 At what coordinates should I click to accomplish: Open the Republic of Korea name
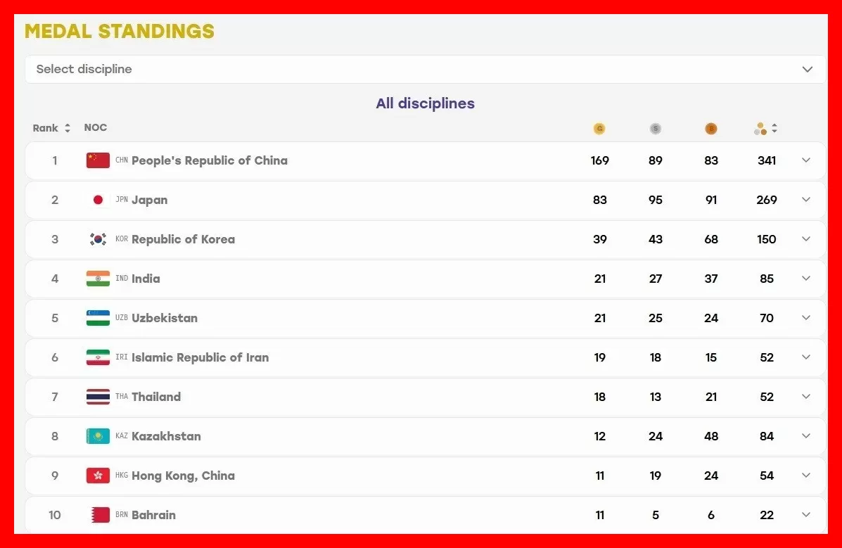tap(183, 239)
